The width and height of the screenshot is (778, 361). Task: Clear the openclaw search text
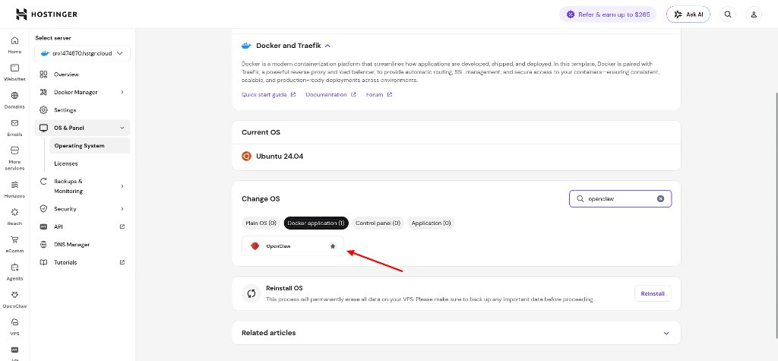coord(660,198)
